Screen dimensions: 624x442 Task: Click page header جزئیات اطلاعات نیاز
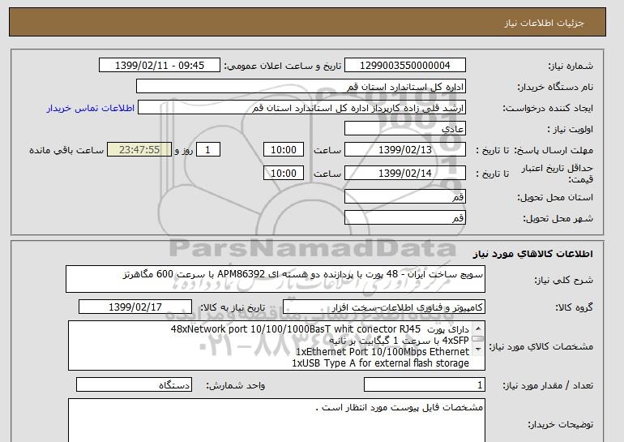tap(544, 23)
